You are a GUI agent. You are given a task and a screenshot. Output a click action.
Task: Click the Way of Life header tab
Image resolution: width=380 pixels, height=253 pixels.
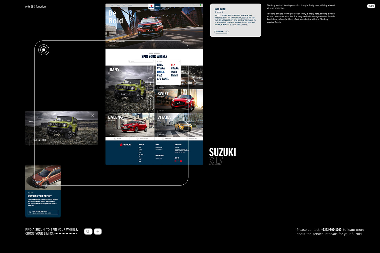point(157,6)
